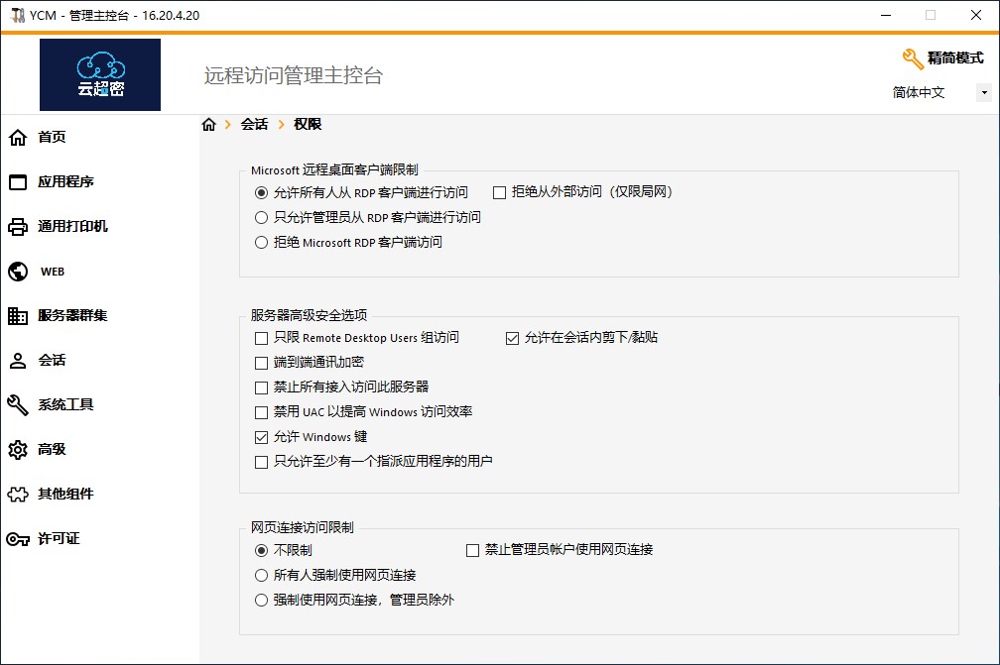Click the YCM title bar app icon

click(x=18, y=15)
